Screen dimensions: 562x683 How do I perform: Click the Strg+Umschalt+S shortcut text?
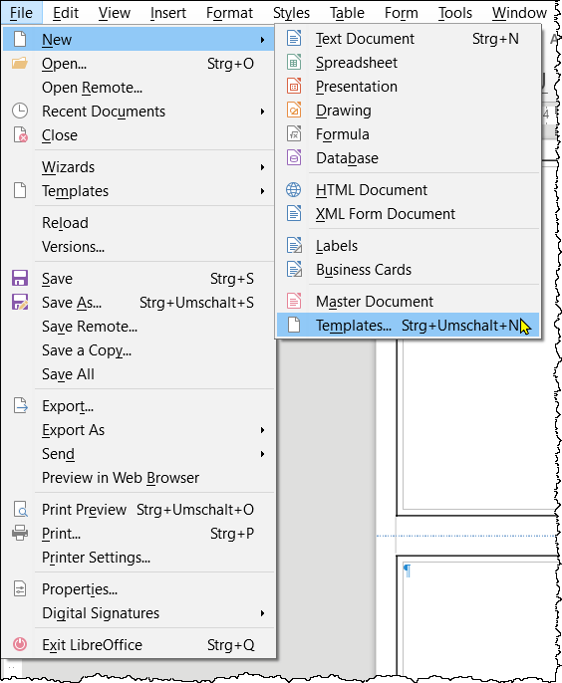coord(196,303)
